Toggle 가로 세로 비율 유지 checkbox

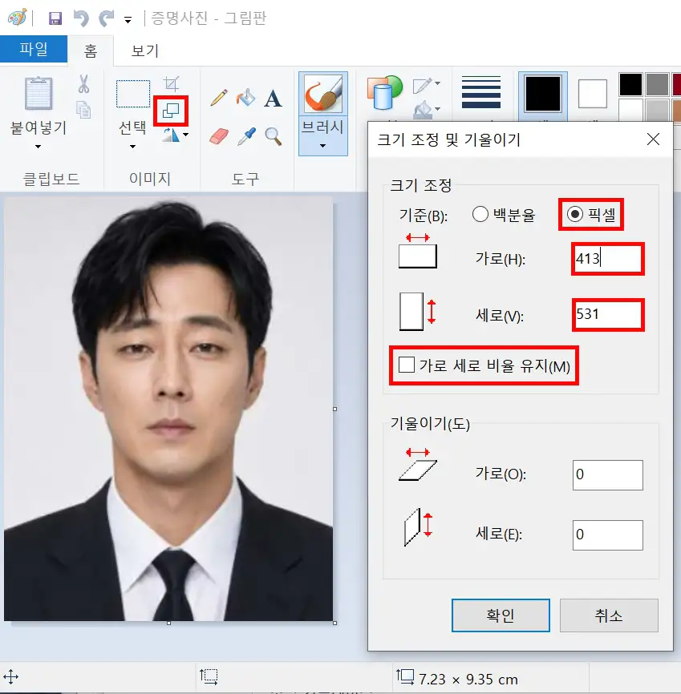pos(407,365)
